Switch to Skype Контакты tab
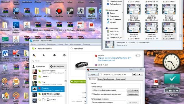Image resolution: width=184 pixels, height=104 pixels. point(40,66)
